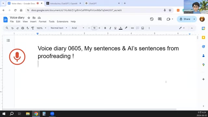The image size is (208, 117).
Task: Switch to the ChatGPT browser tab
Action: coord(103,4)
